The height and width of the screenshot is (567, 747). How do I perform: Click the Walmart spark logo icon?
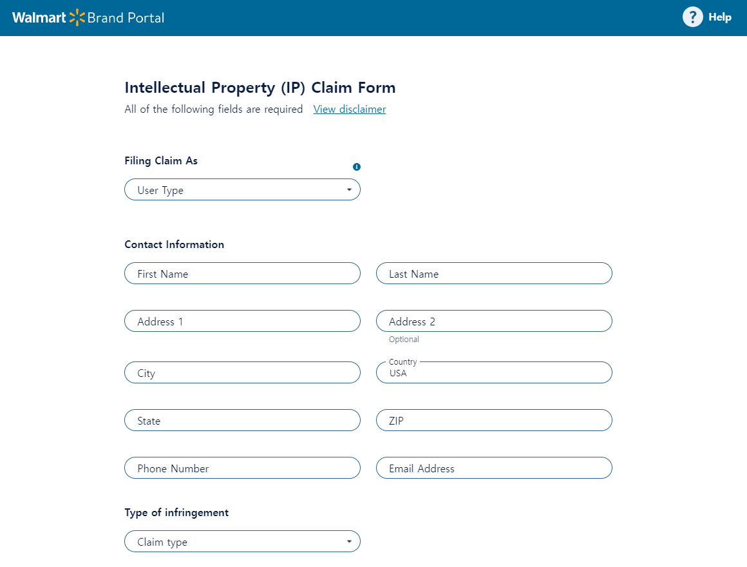tap(77, 17)
